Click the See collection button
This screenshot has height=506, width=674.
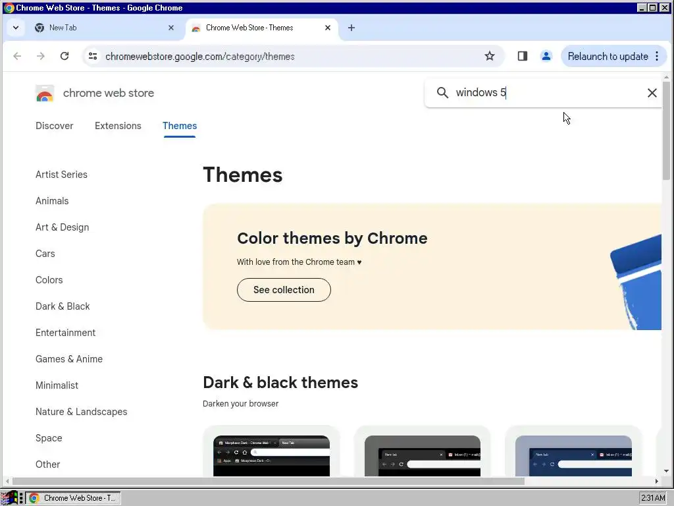coord(284,290)
